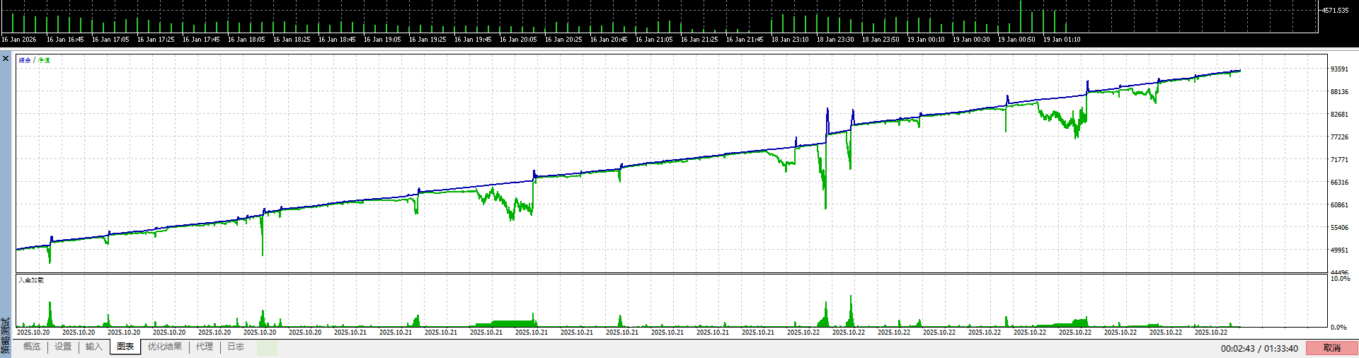Click the 16 Jan 16:45 time label
This screenshot has width=1359, height=358.
click(x=65, y=40)
